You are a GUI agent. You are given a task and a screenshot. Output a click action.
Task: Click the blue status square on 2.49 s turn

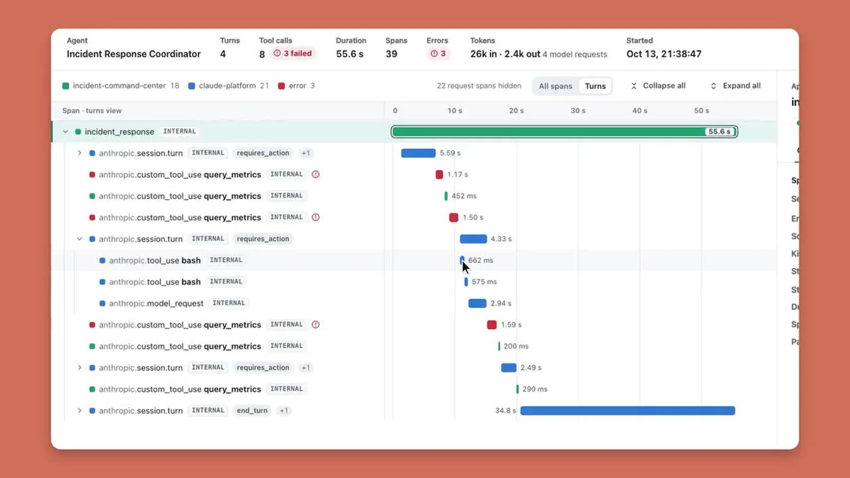click(92, 368)
